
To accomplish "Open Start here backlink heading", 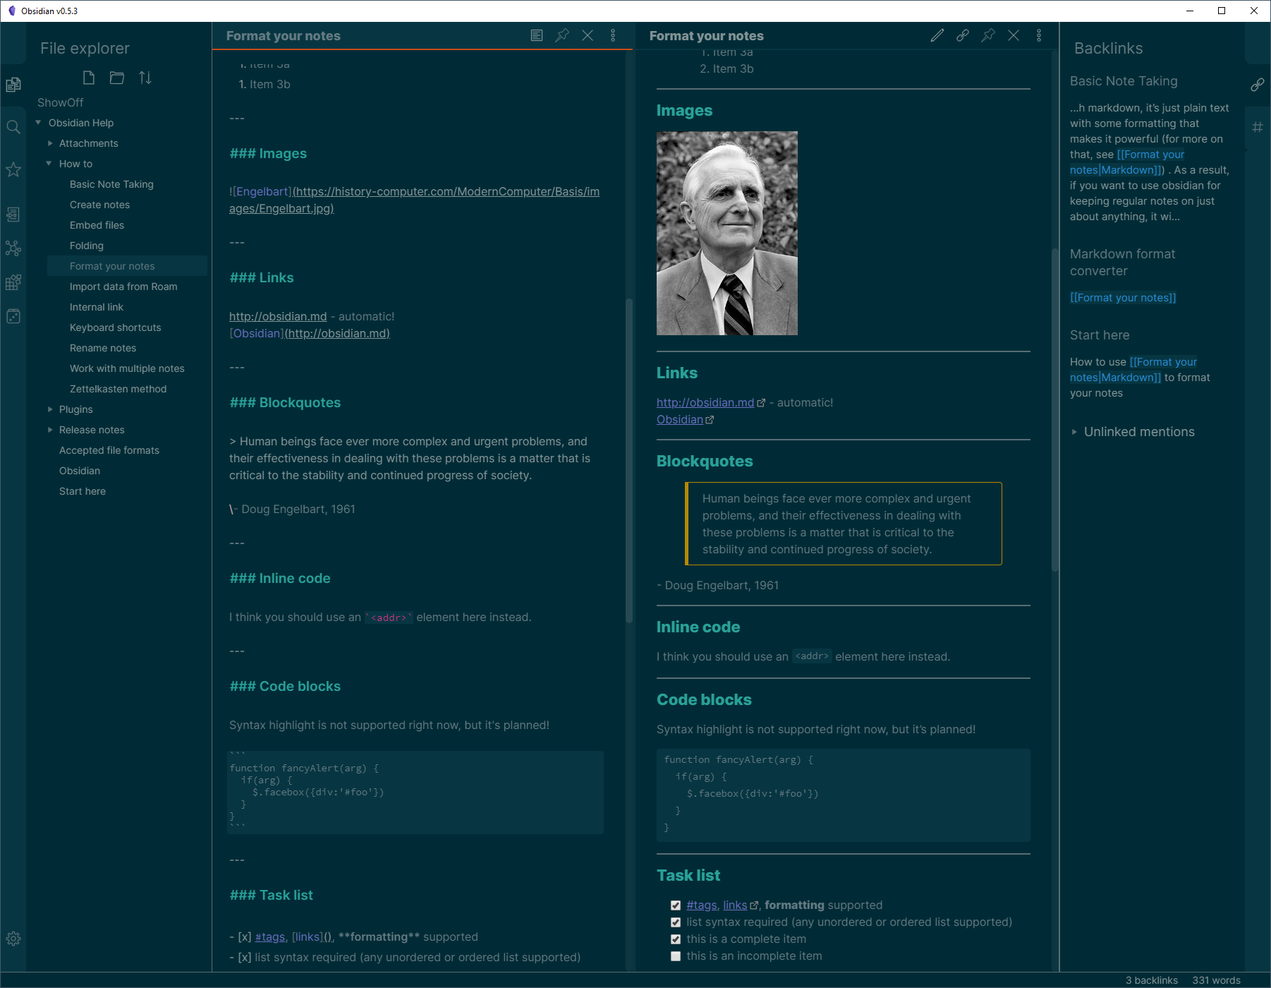I will pos(1100,335).
